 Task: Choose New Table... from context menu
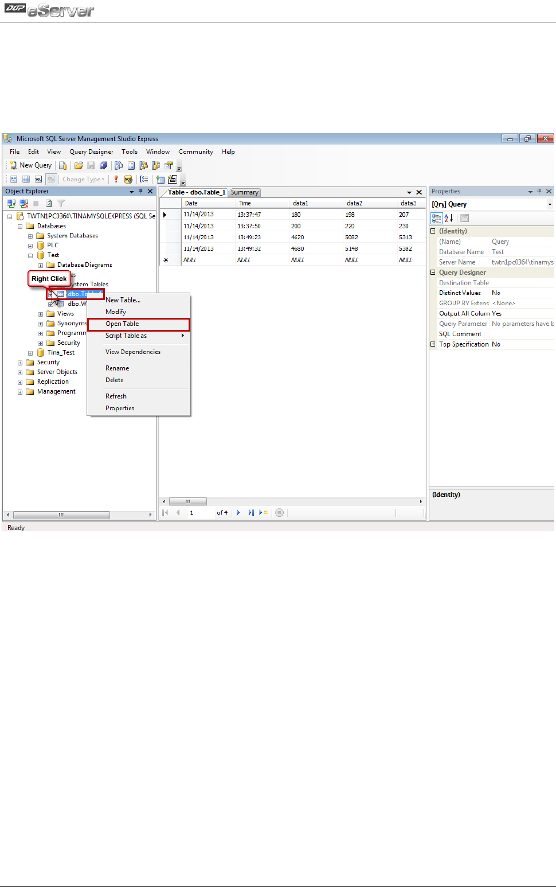pyautogui.click(x=138, y=300)
